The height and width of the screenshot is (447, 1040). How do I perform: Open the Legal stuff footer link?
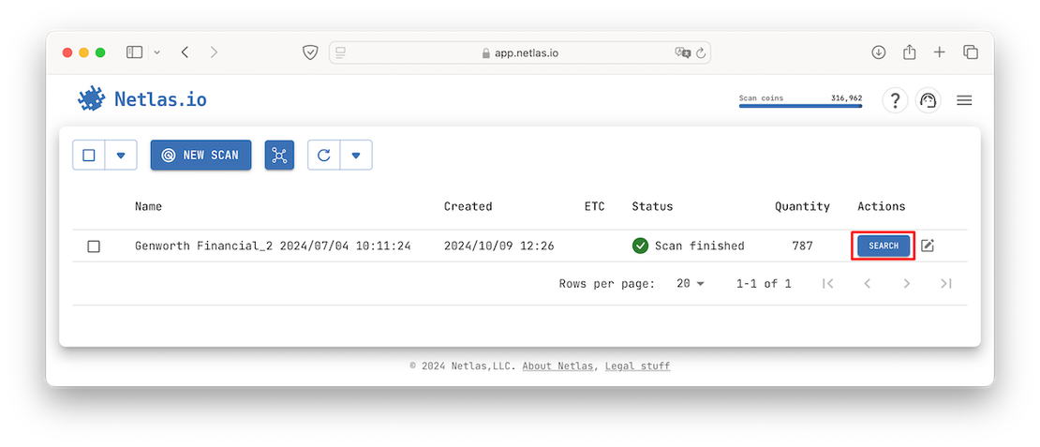point(637,365)
